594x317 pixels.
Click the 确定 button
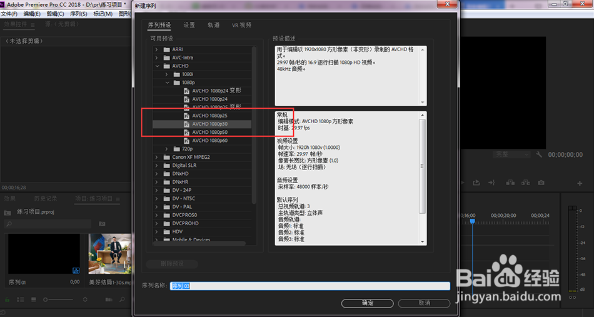point(368,303)
